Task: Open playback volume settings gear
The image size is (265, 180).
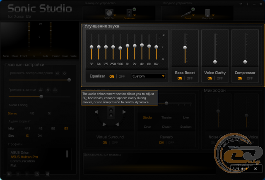Action: pos(65,73)
